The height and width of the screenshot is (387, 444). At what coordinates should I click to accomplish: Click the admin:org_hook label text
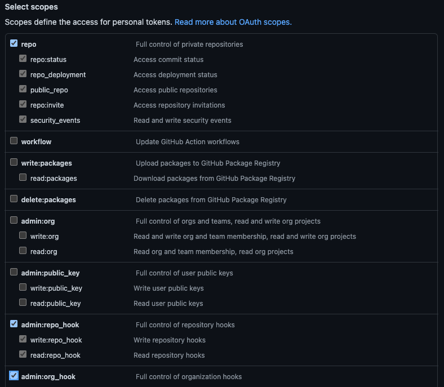48,377
